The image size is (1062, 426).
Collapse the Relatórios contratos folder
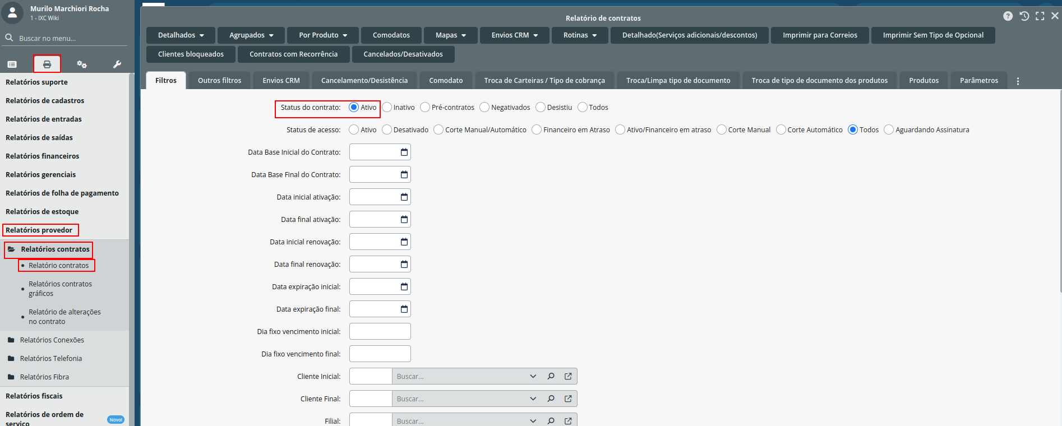[48, 249]
